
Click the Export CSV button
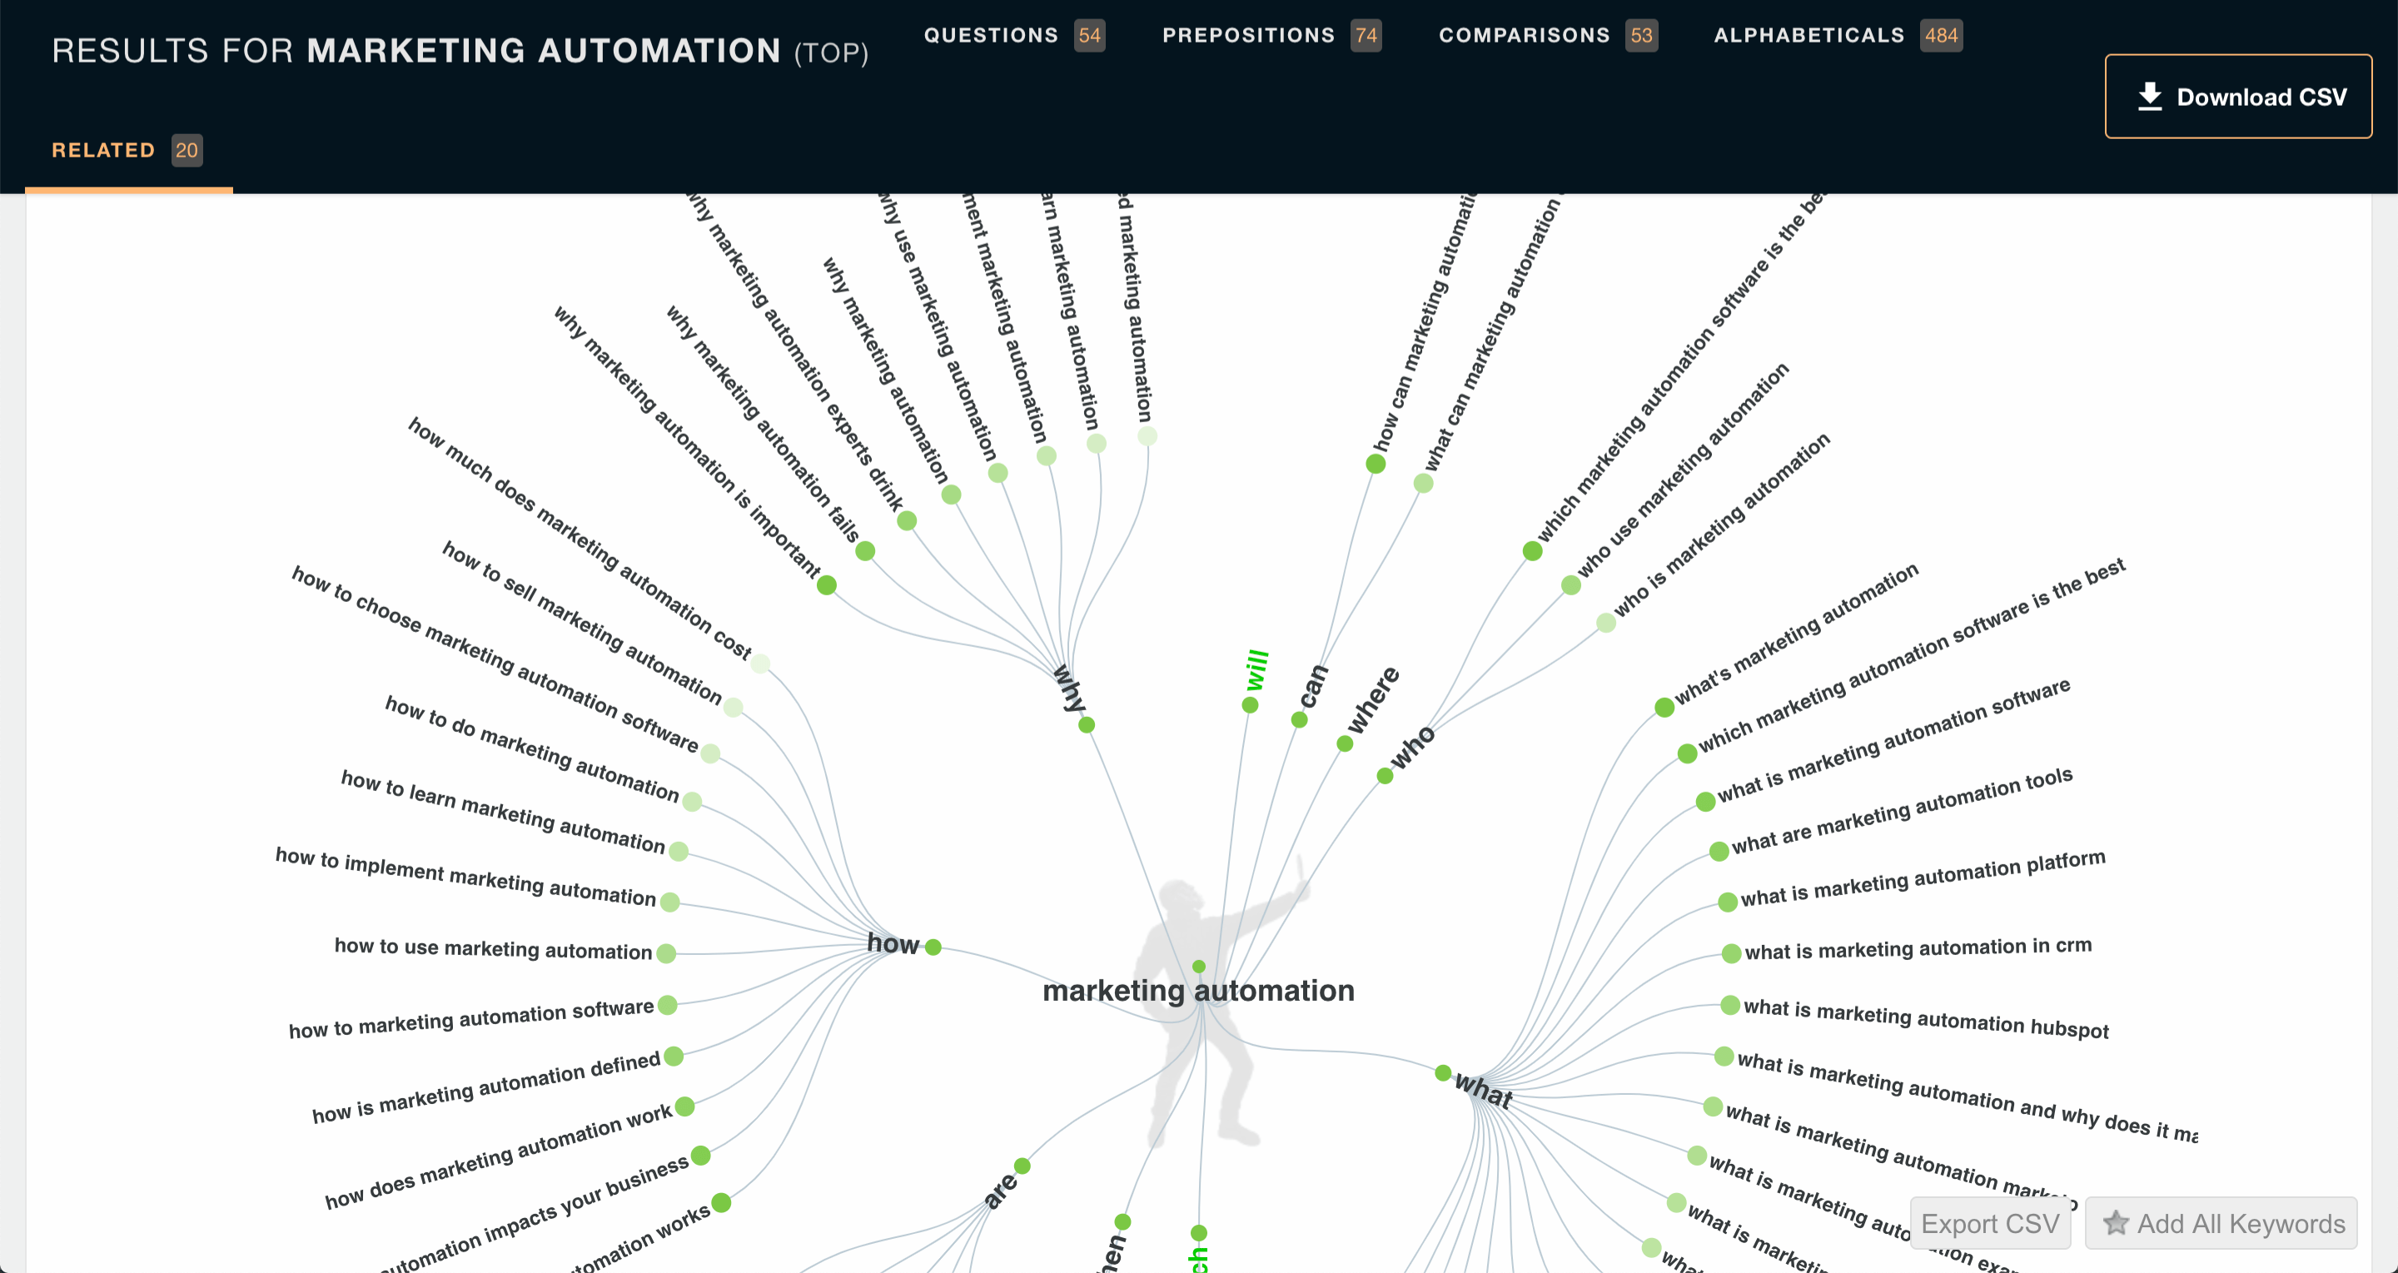coord(1990,1223)
